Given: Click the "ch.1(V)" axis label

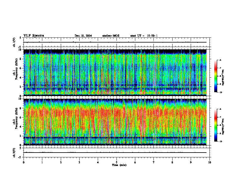Looking at the screenshot, I should point(14,42).
